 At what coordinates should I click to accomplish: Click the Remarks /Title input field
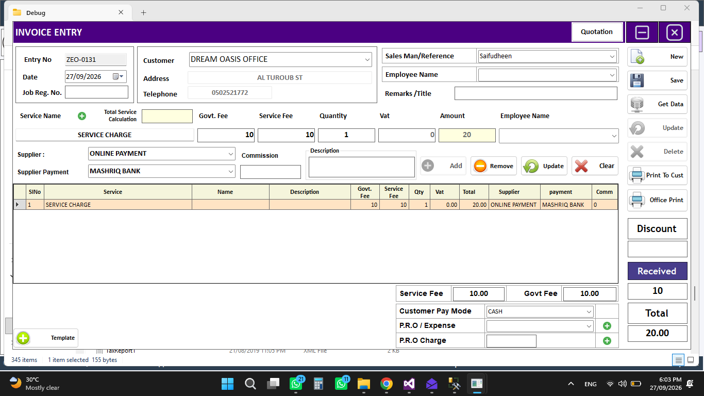click(x=535, y=93)
